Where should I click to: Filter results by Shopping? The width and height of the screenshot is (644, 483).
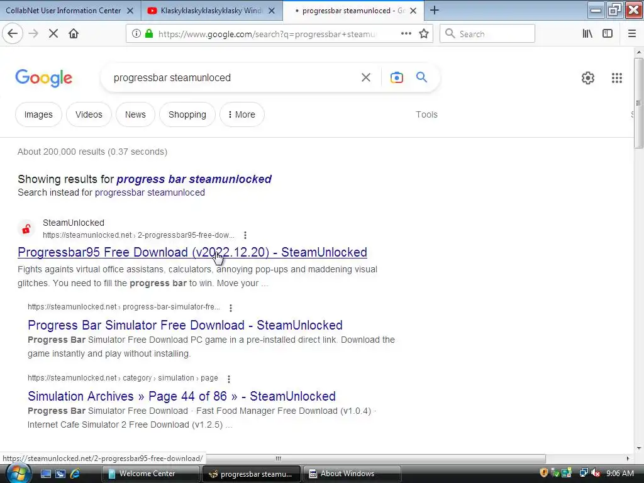tap(187, 114)
